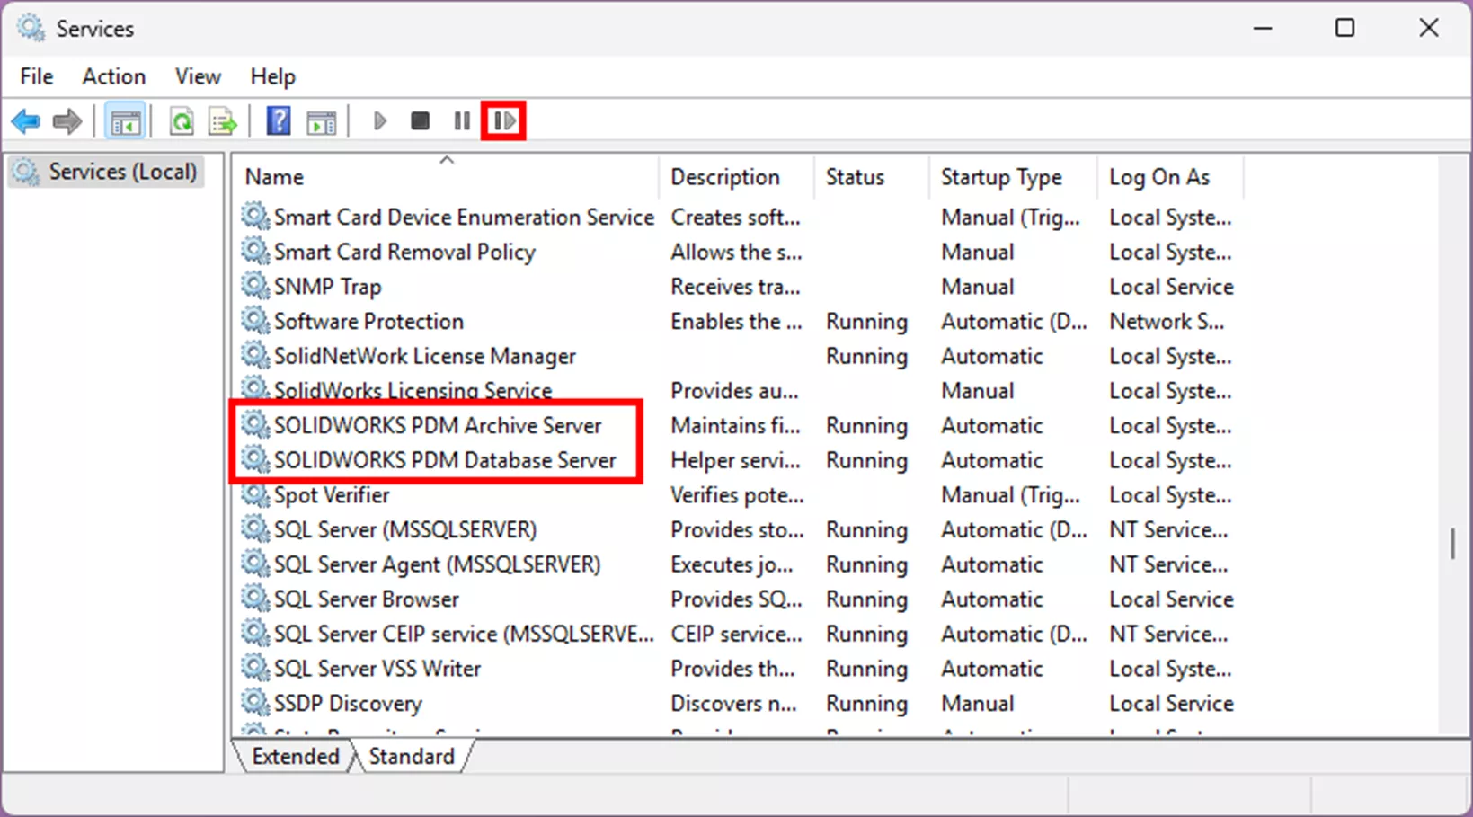This screenshot has width=1473, height=817.
Task: Switch to the Extended tab
Action: [295, 756]
